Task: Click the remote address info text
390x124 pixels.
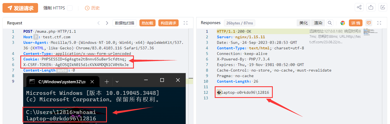Action: click(335, 37)
